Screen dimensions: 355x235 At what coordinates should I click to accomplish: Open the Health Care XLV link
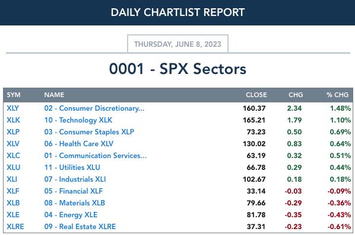79,144
